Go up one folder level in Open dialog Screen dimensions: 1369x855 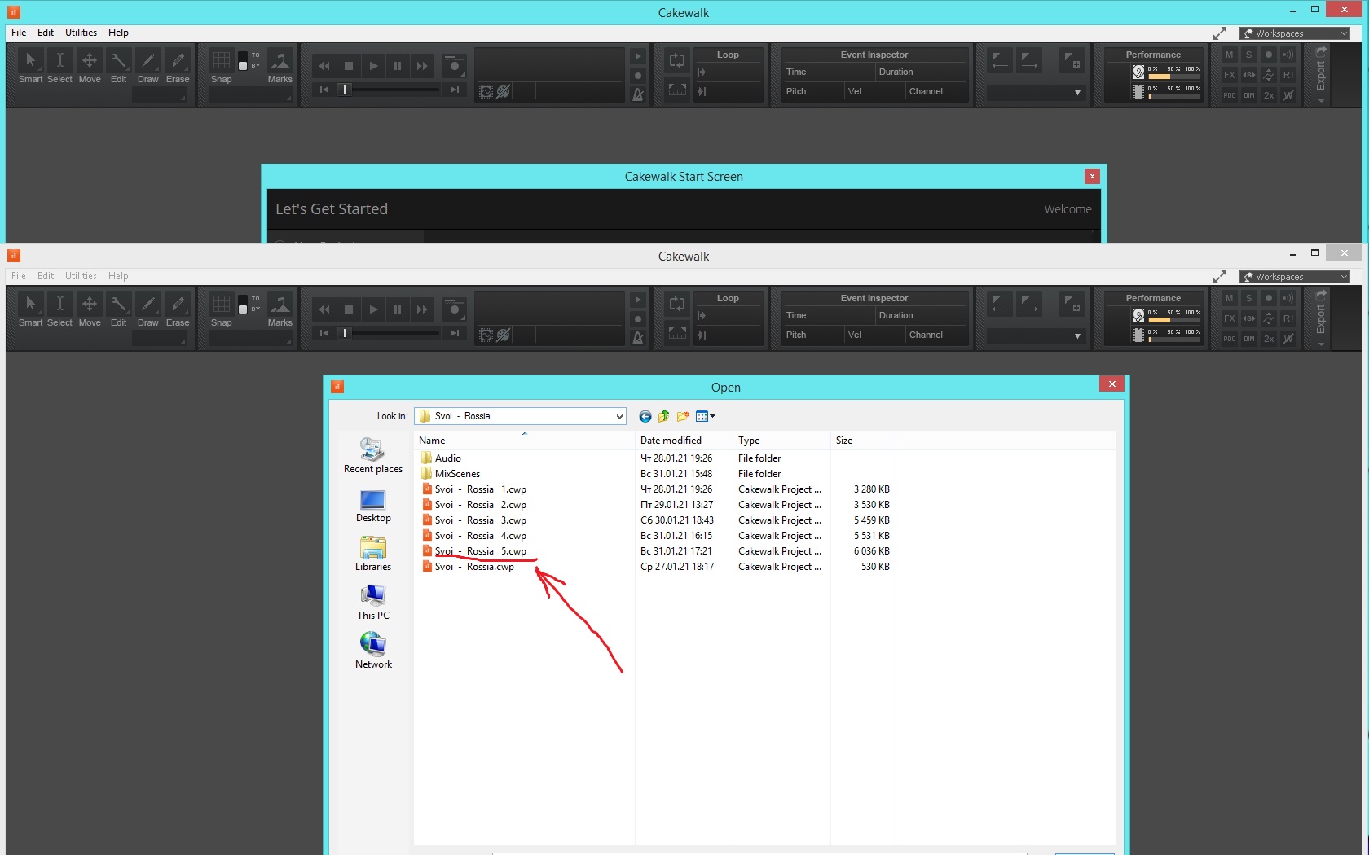point(664,416)
